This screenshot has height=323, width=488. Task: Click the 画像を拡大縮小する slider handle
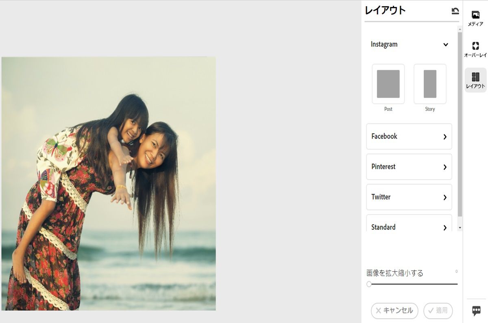[369, 284]
